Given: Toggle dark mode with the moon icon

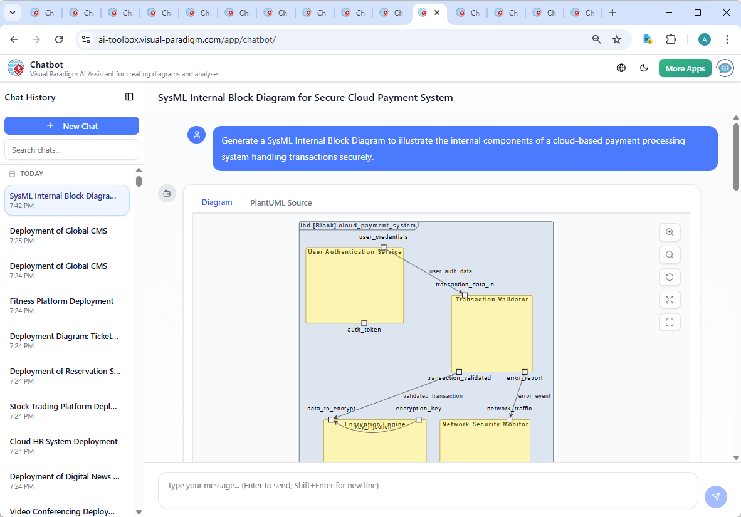Looking at the screenshot, I should click(x=644, y=68).
